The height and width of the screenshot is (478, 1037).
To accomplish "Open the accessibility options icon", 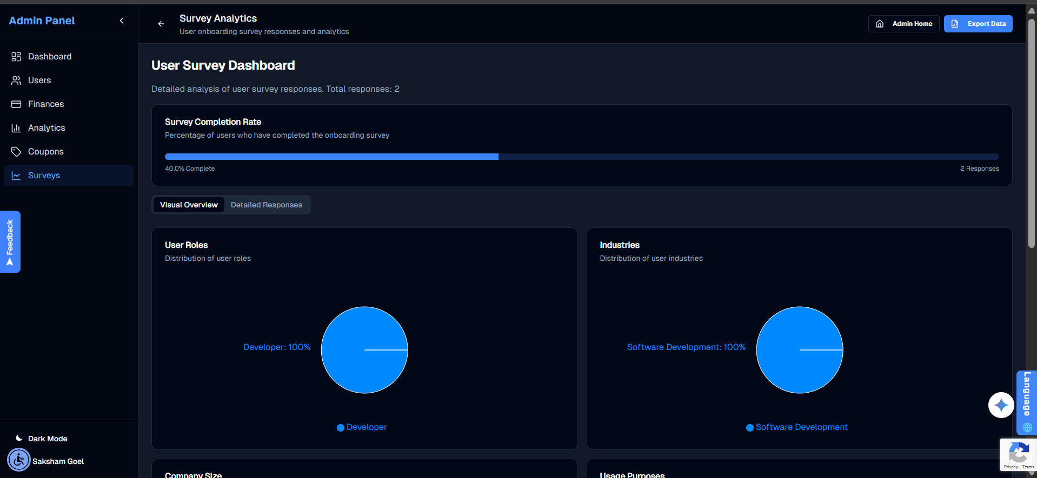I will click(19, 460).
